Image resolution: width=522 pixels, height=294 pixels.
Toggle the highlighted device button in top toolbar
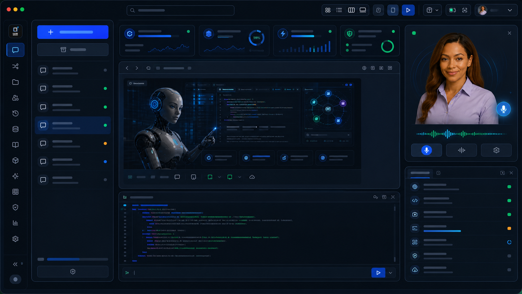393,10
